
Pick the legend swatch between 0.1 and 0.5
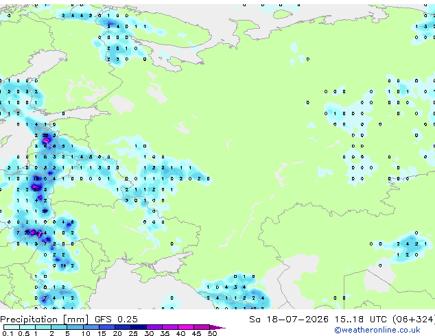coord(12,327)
